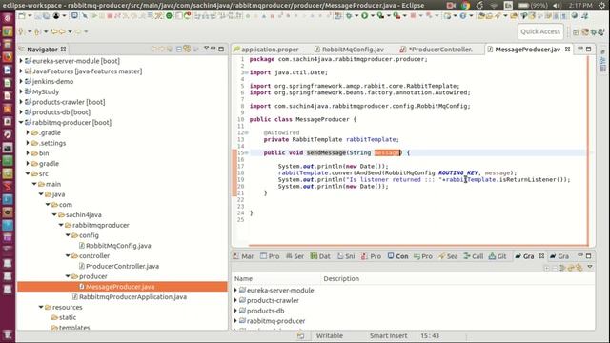Open New file dropdown arrow
This screenshot has height=343, width=610.
click(x=30, y=16)
